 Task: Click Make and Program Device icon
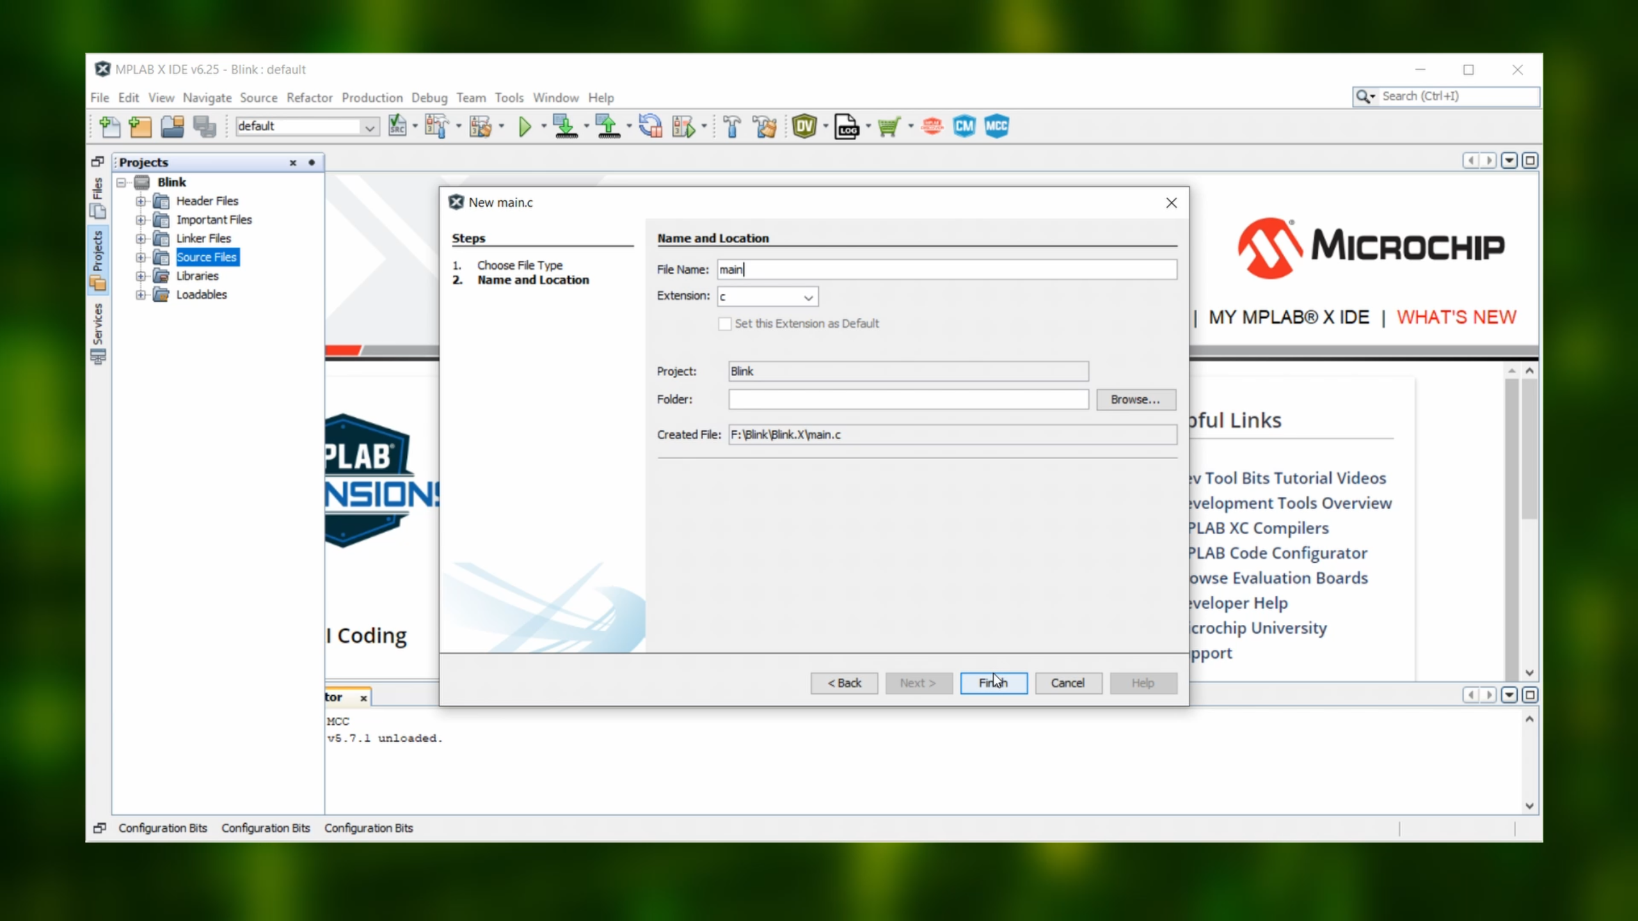pyautogui.click(x=565, y=127)
